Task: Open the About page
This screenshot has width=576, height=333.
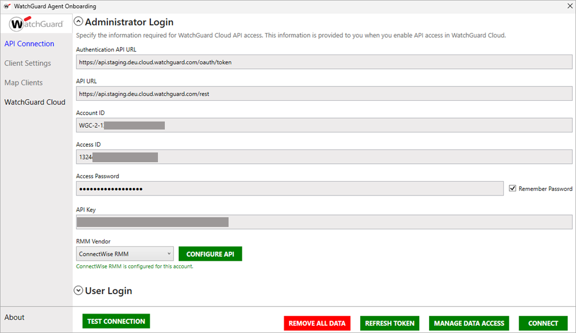Action: (14, 317)
